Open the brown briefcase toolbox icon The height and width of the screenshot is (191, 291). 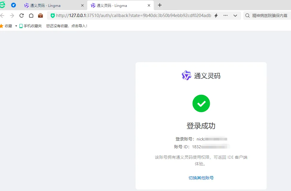tap(40, 16)
